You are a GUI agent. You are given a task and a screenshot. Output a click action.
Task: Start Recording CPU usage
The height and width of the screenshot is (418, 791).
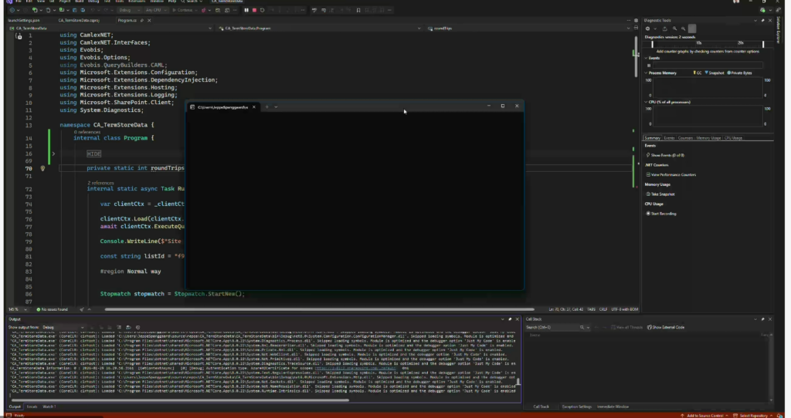pyautogui.click(x=664, y=213)
